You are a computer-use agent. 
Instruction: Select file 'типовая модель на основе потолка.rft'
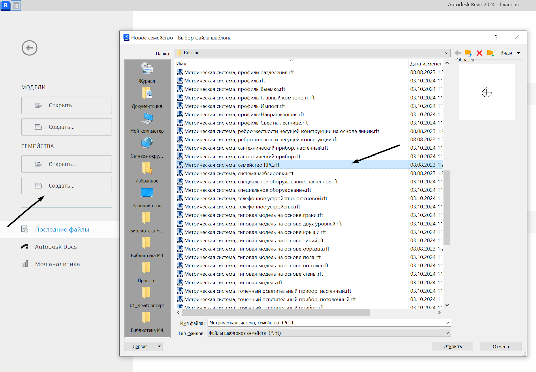point(256,265)
